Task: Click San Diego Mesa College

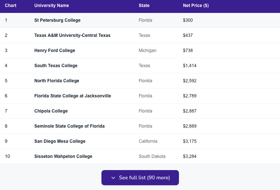Action: point(60,141)
